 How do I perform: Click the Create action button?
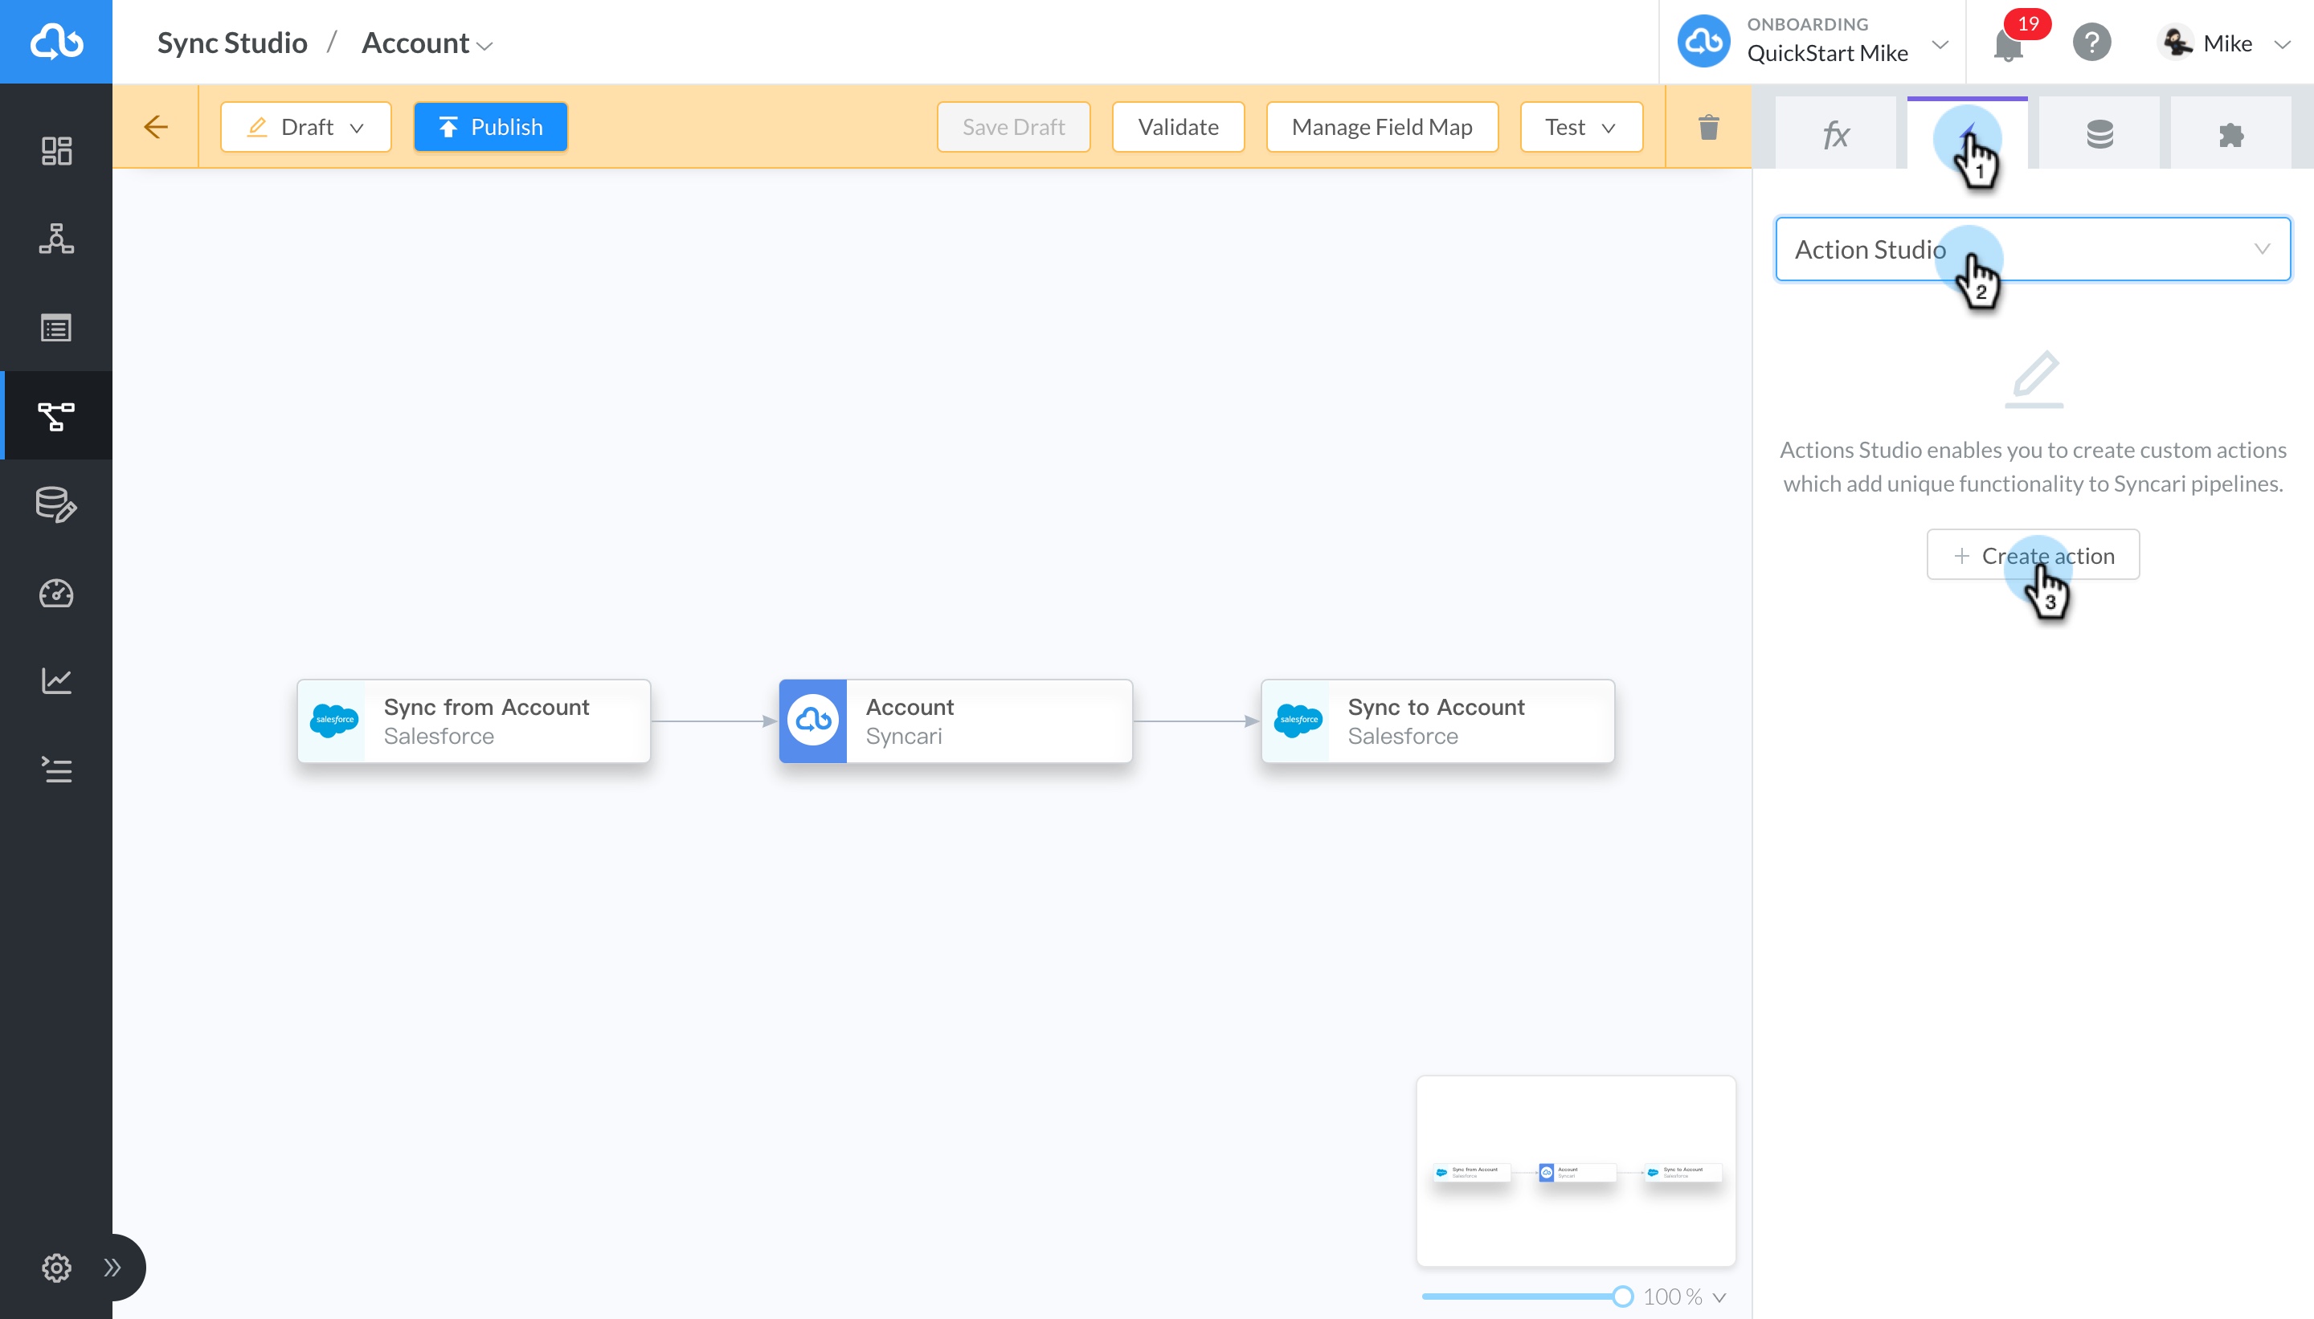pos(2032,555)
